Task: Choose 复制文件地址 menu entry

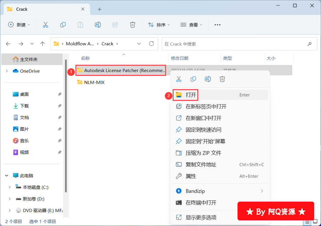Action: tap(220, 164)
